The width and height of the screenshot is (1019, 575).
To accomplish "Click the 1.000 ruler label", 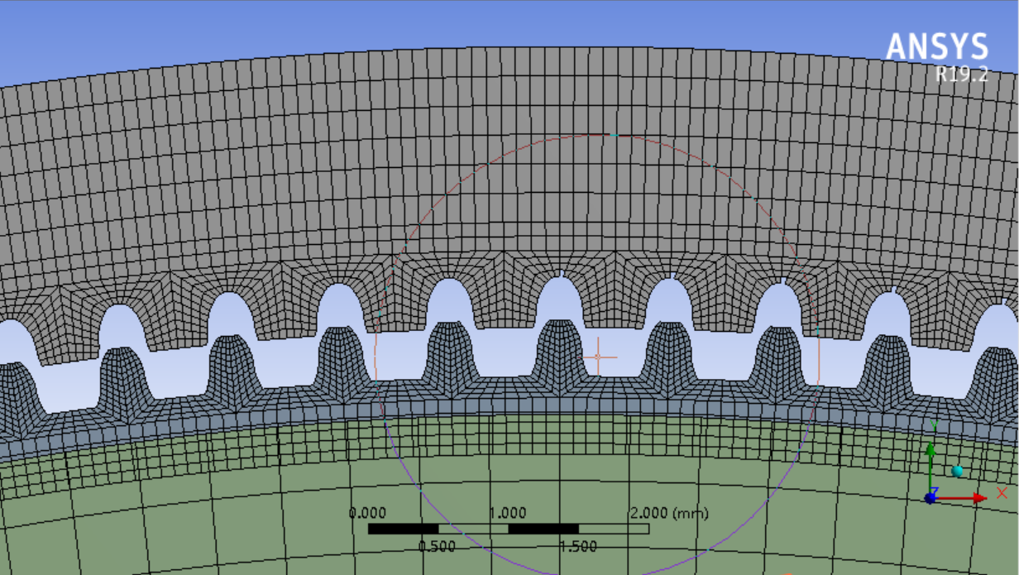I will [x=508, y=514].
